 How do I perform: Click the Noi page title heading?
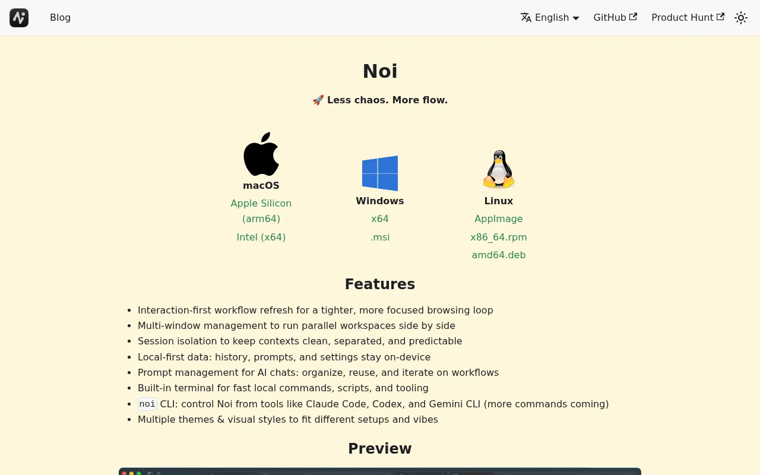[x=380, y=71]
